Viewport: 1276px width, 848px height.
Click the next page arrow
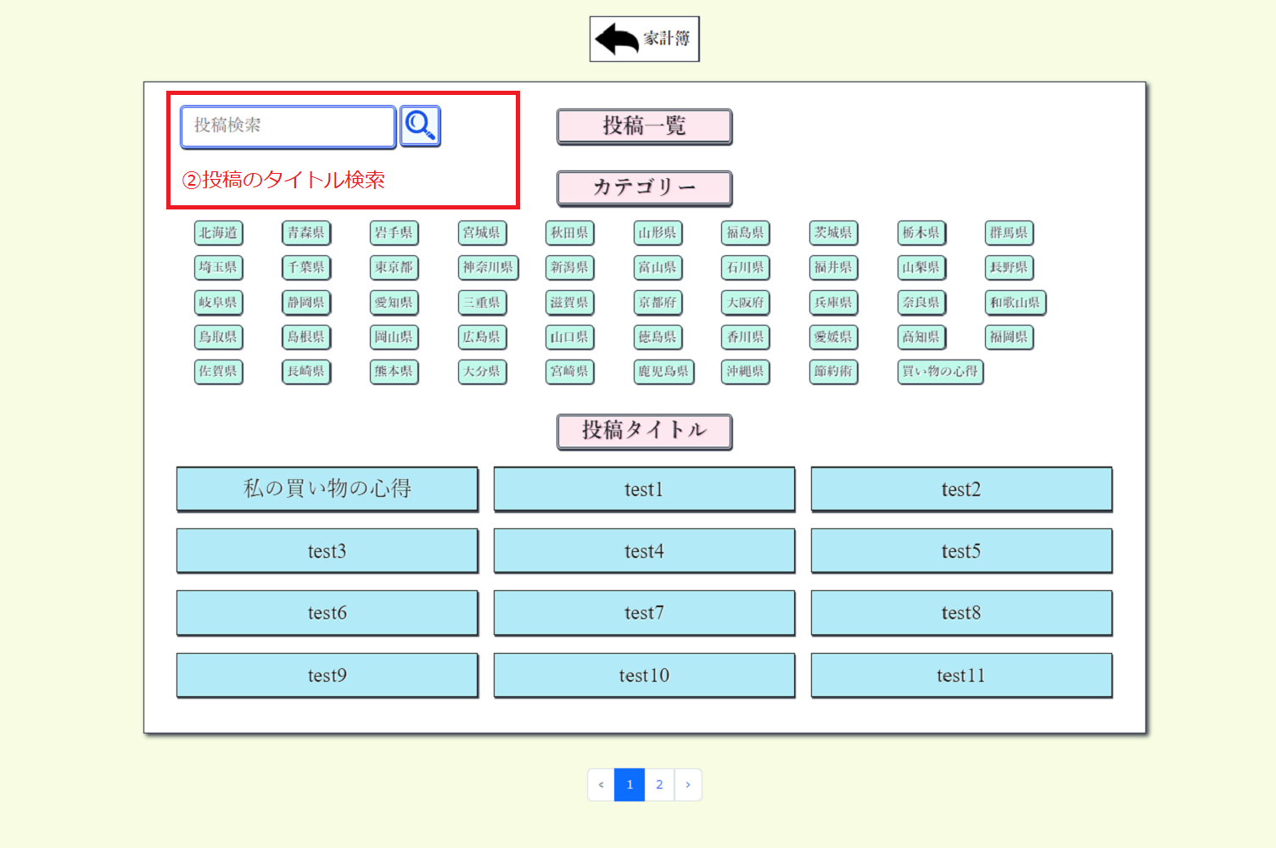(688, 785)
